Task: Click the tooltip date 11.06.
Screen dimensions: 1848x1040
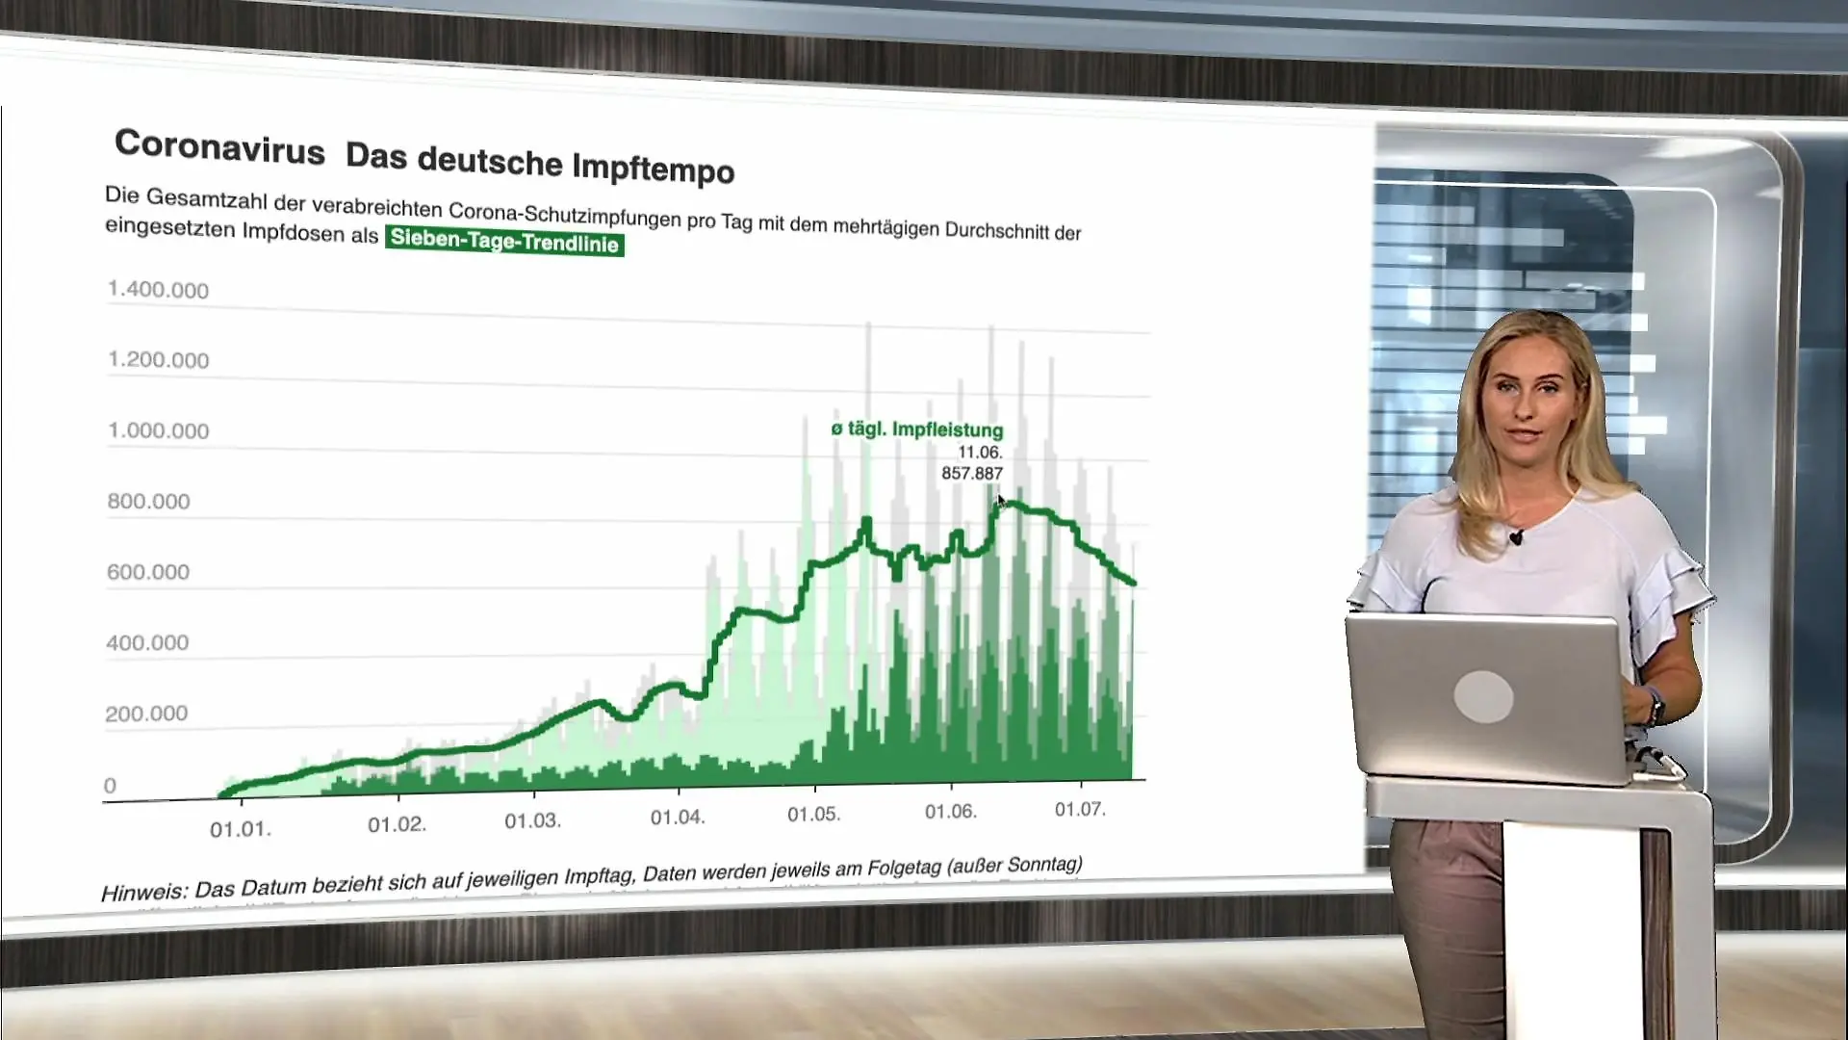Action: (980, 452)
